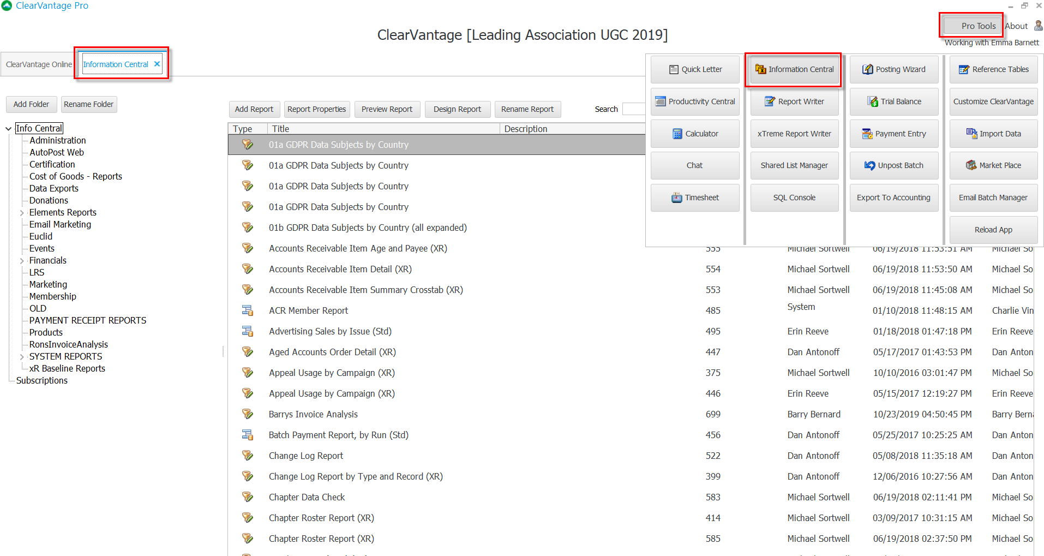The height and width of the screenshot is (556, 1044).
Task: Launch the Report Writer tool
Action: (x=794, y=101)
